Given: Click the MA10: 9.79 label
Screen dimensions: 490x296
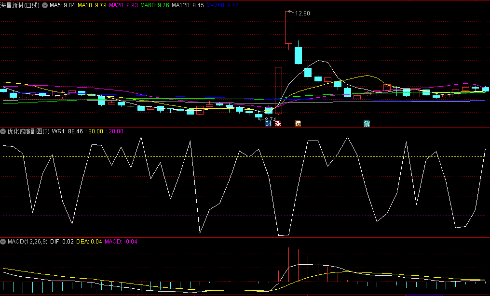Looking at the screenshot, I should (92, 5).
